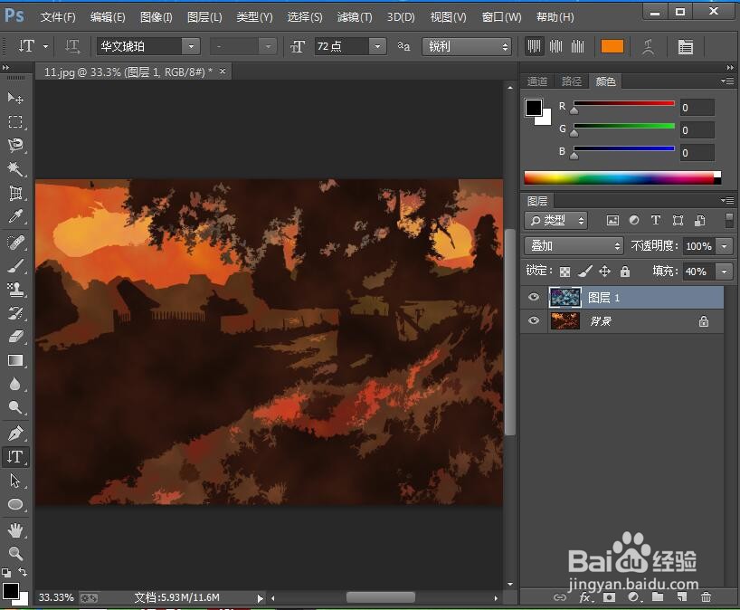Open 图像(I) menu
This screenshot has height=610, width=740.
coord(157,17)
